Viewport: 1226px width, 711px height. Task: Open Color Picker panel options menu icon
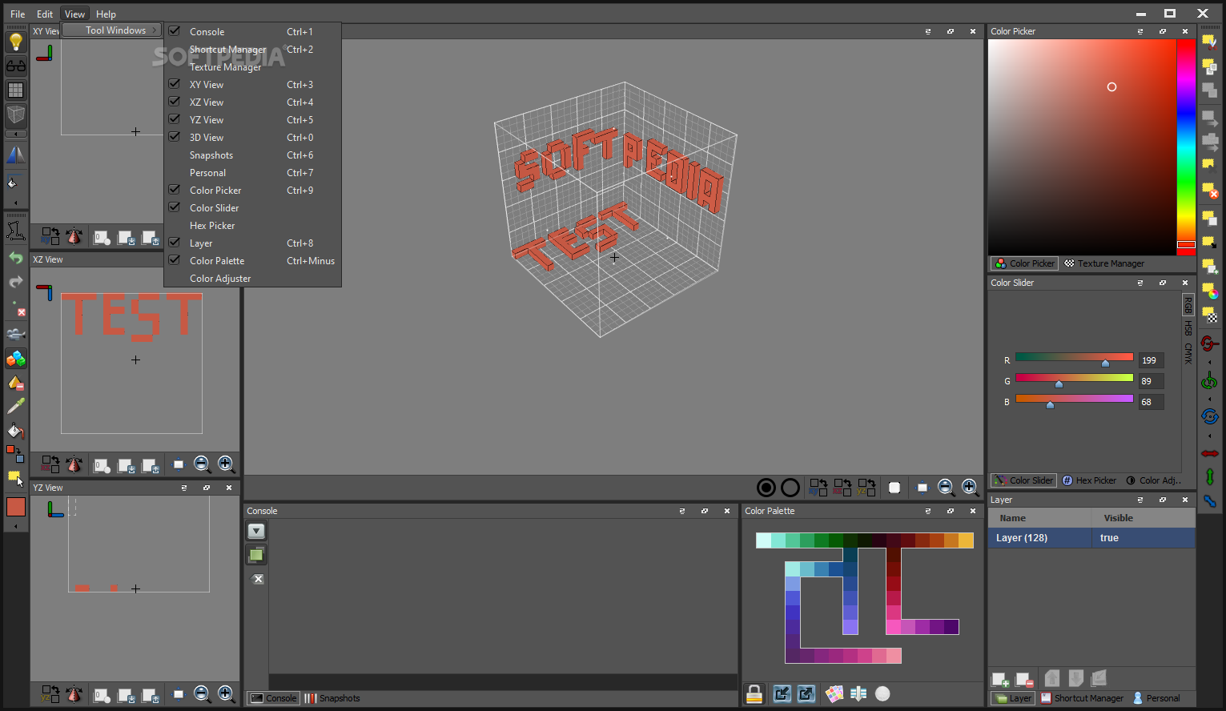point(1140,31)
